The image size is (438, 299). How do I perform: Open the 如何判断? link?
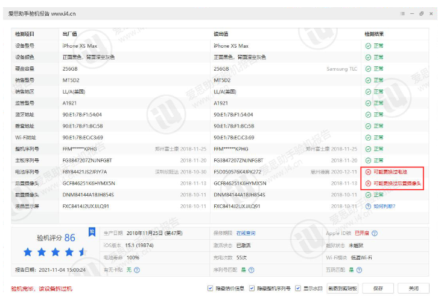[384, 207]
